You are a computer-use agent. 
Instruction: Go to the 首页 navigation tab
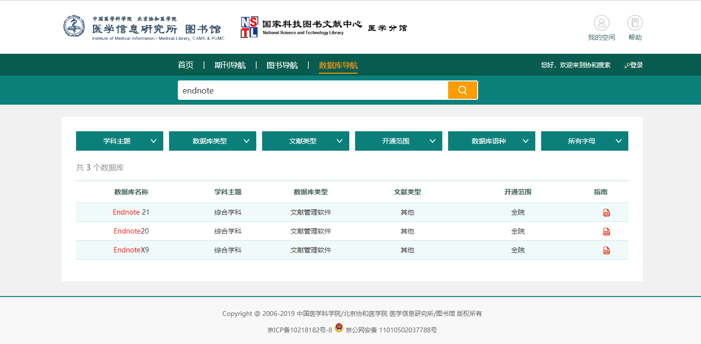pos(186,65)
